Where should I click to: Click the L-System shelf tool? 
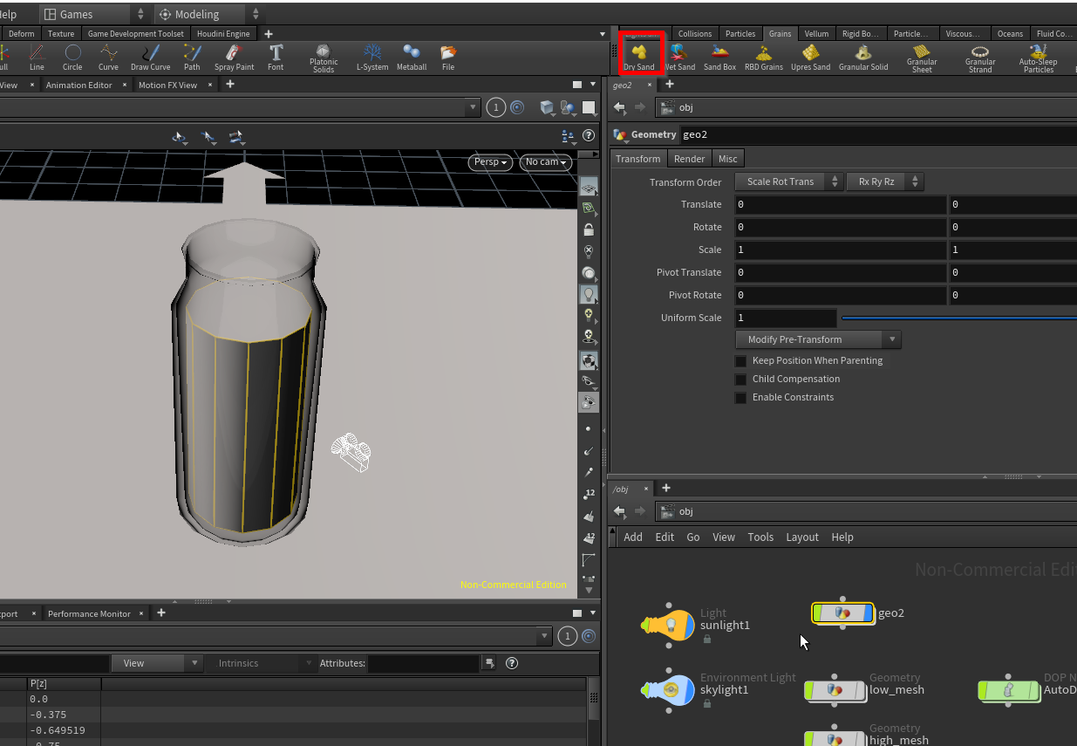click(x=372, y=57)
